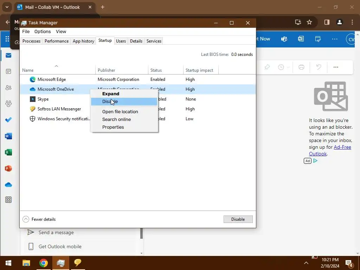360x270 pixels.
Task: Open Outlook header more options ellipsis
Action: point(335,39)
